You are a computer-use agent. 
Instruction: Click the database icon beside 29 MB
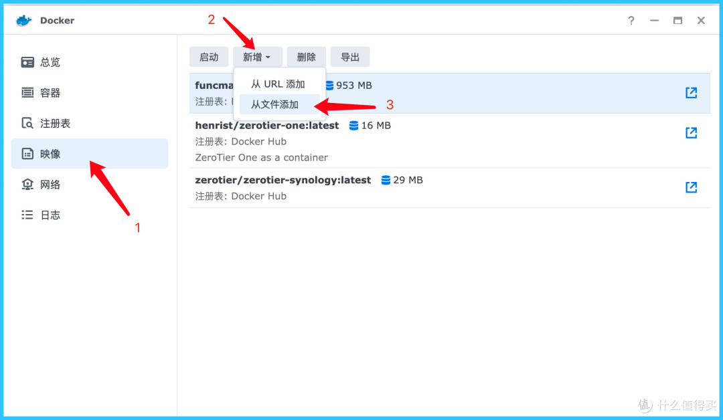[x=386, y=180]
